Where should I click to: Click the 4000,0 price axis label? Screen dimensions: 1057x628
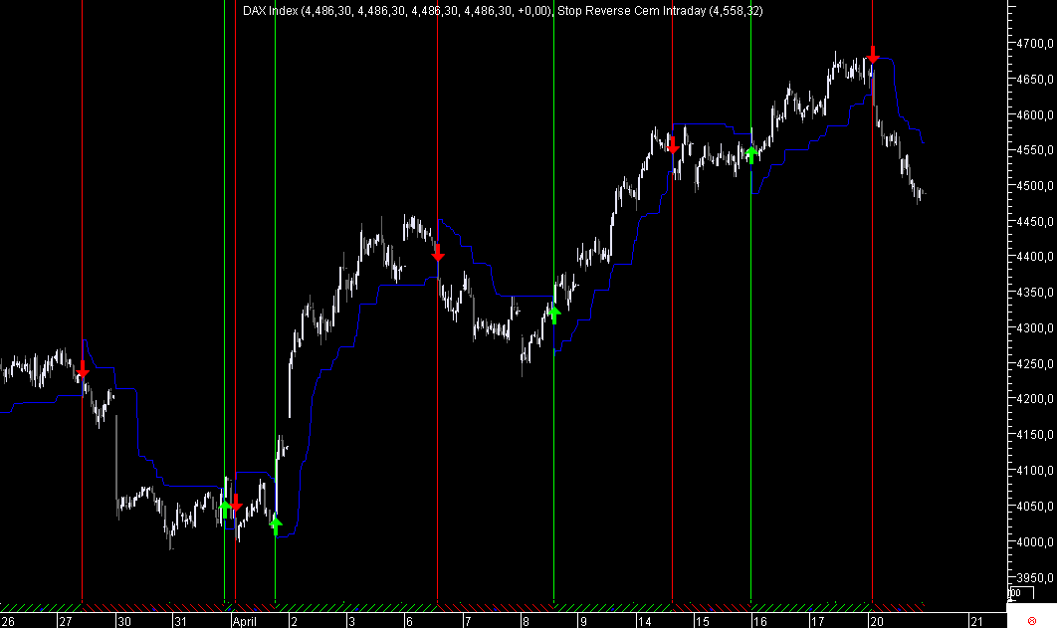1035,541
